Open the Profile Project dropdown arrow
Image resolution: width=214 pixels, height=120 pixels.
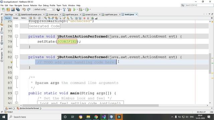tap(90, 10)
